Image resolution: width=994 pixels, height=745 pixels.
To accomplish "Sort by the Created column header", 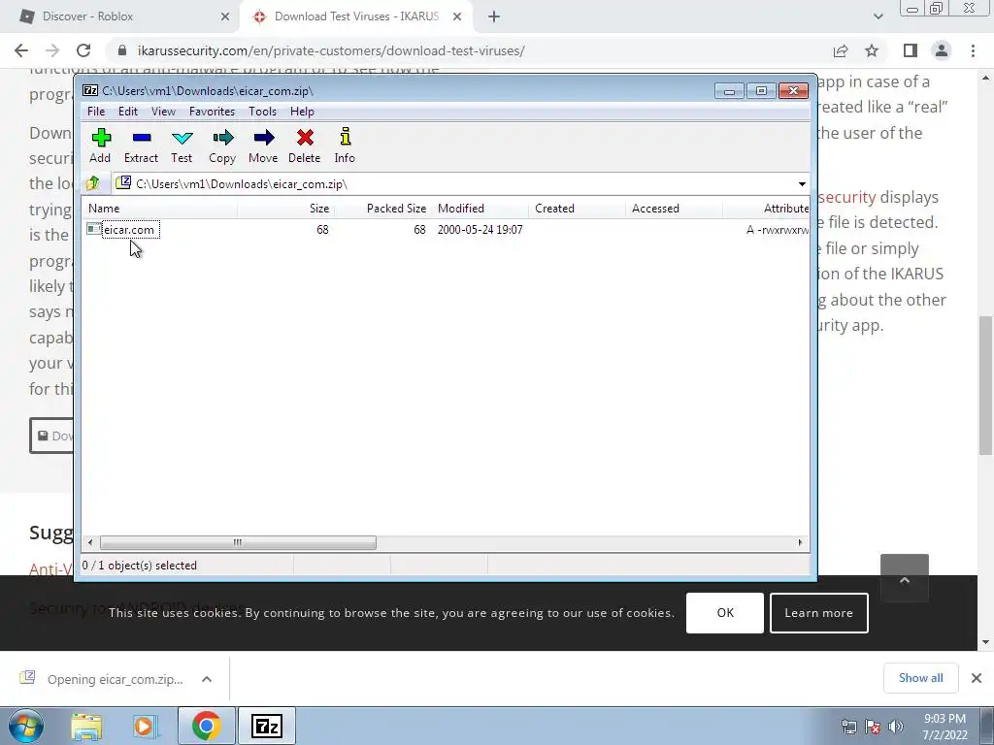I will click(577, 209).
